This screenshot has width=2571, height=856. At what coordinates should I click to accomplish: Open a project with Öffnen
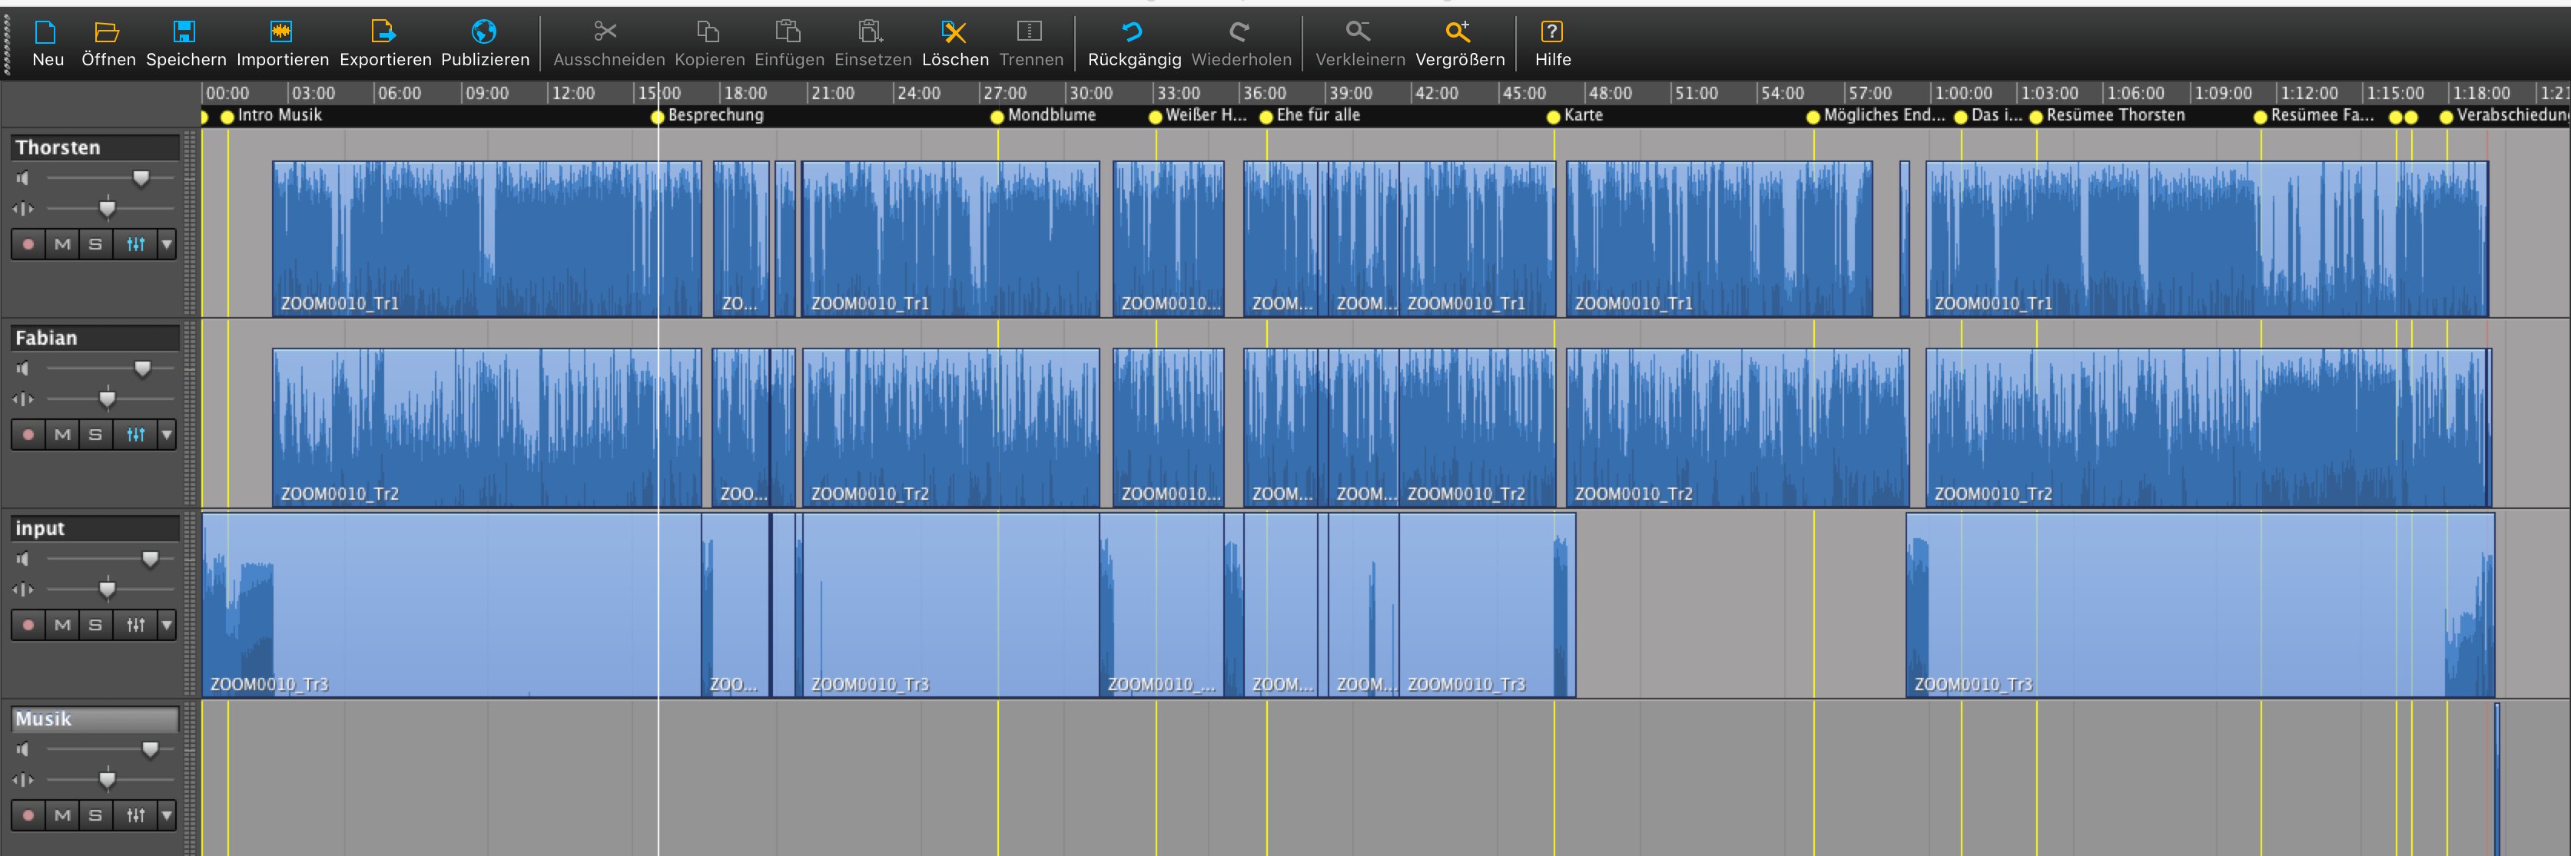point(108,44)
